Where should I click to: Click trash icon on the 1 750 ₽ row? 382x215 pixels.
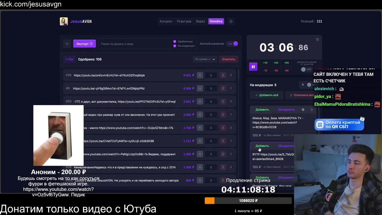[x=223, y=128]
